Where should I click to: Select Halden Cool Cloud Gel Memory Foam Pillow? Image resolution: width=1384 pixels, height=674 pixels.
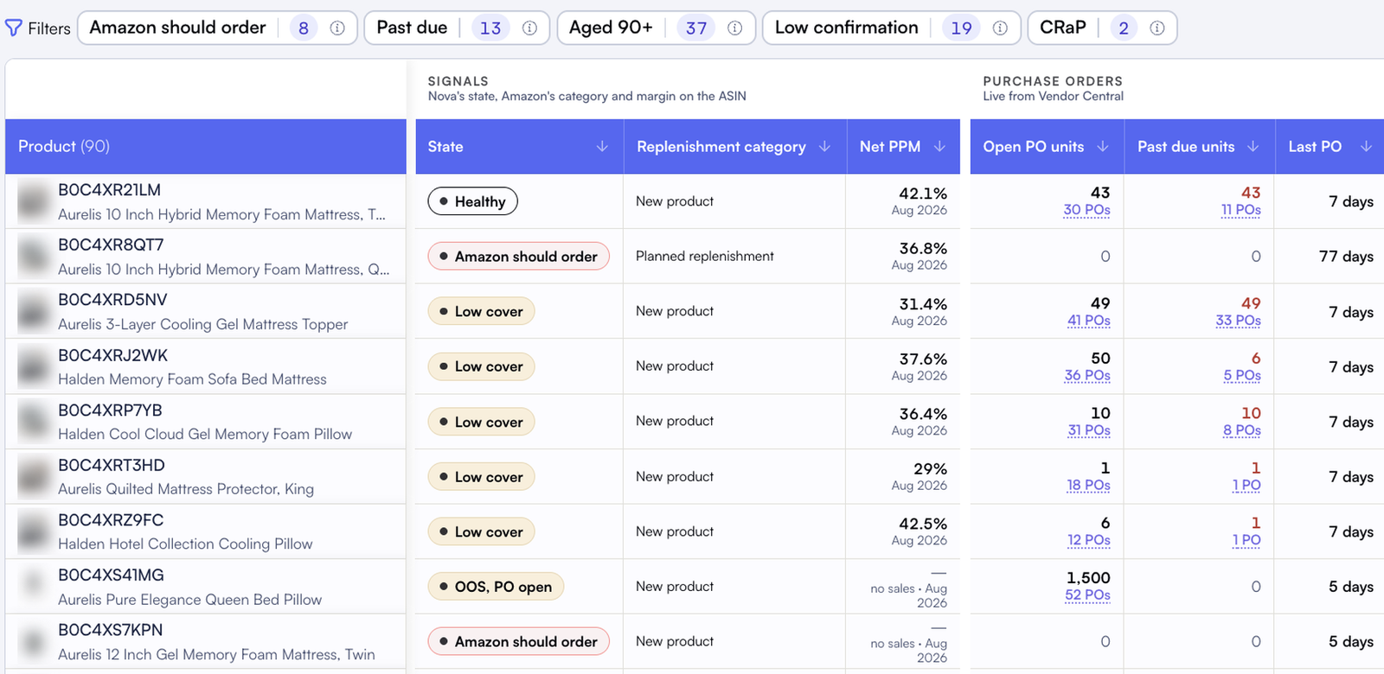point(205,434)
